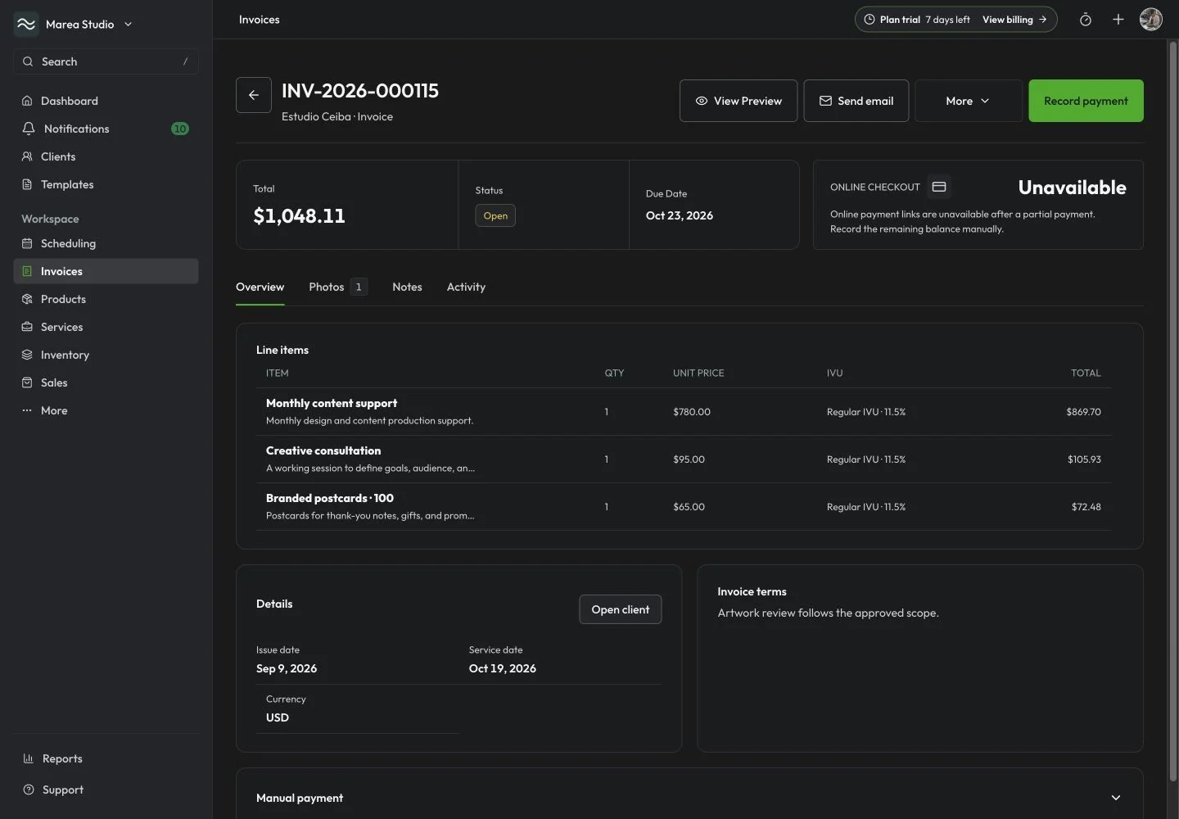Select the Overview tab

(260, 287)
